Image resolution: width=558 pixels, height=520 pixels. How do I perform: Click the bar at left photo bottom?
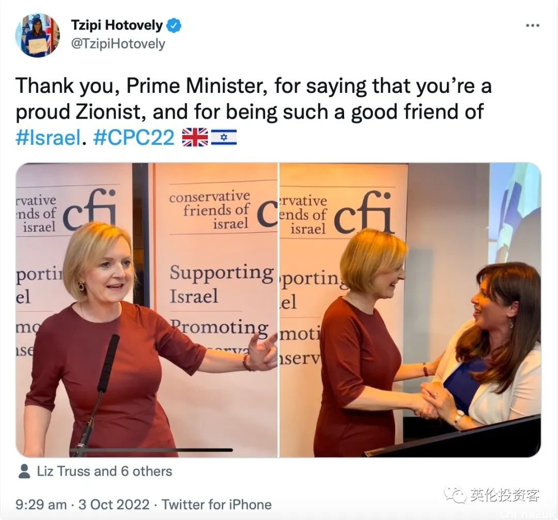tap(151, 450)
